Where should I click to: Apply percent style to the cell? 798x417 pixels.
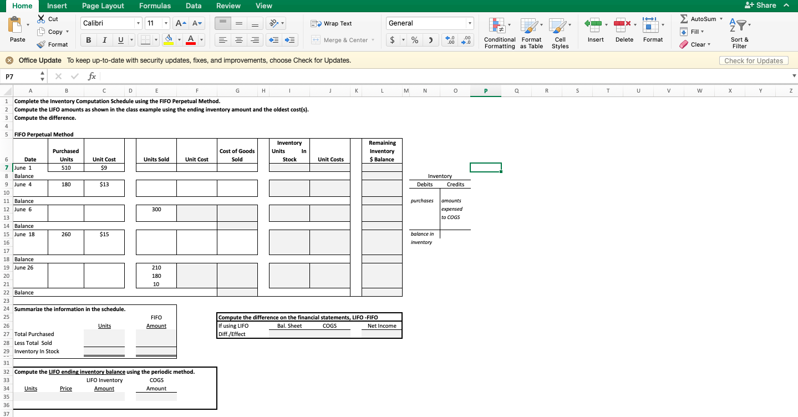415,40
